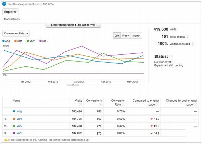
Task: Click var3 visits cell 104,872
Action: coord(77,133)
